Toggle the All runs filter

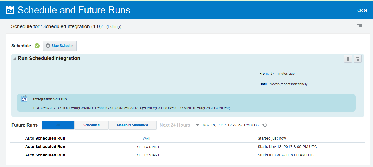pos(58,125)
